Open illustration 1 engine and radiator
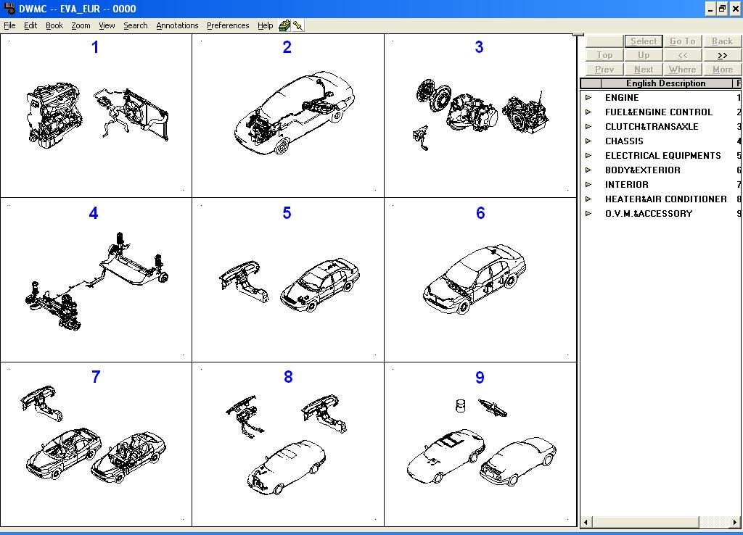The image size is (743, 535). point(97,115)
